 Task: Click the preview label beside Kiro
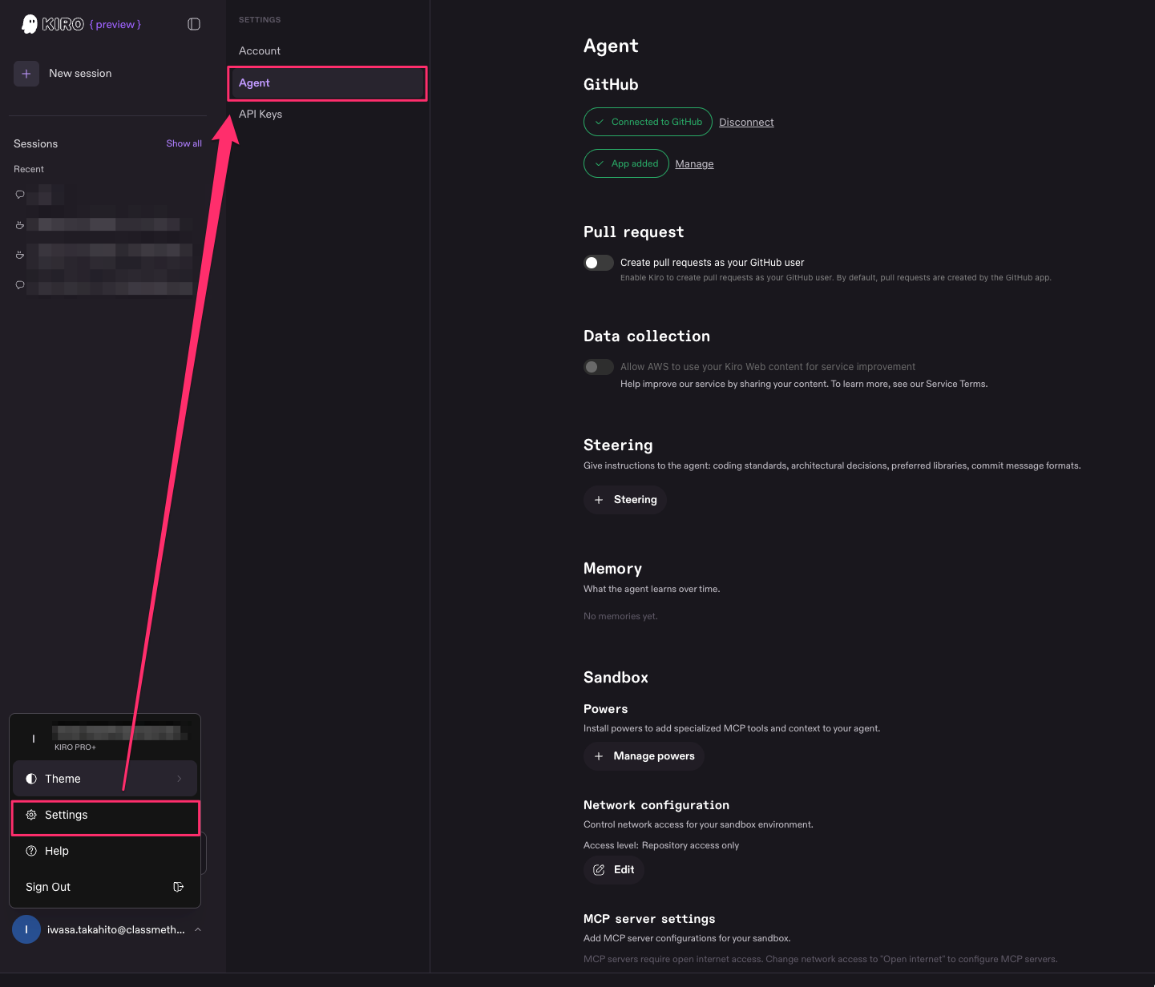coord(115,24)
